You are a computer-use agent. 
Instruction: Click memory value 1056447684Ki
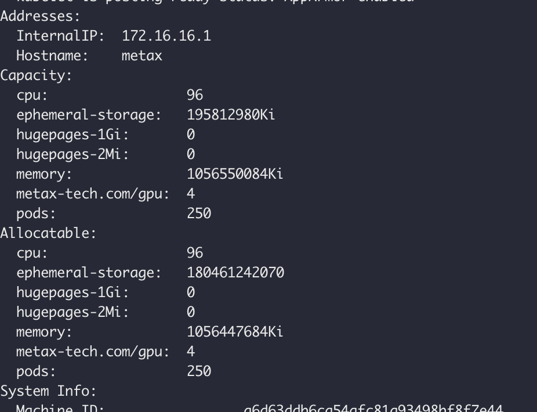pyautogui.click(x=234, y=332)
